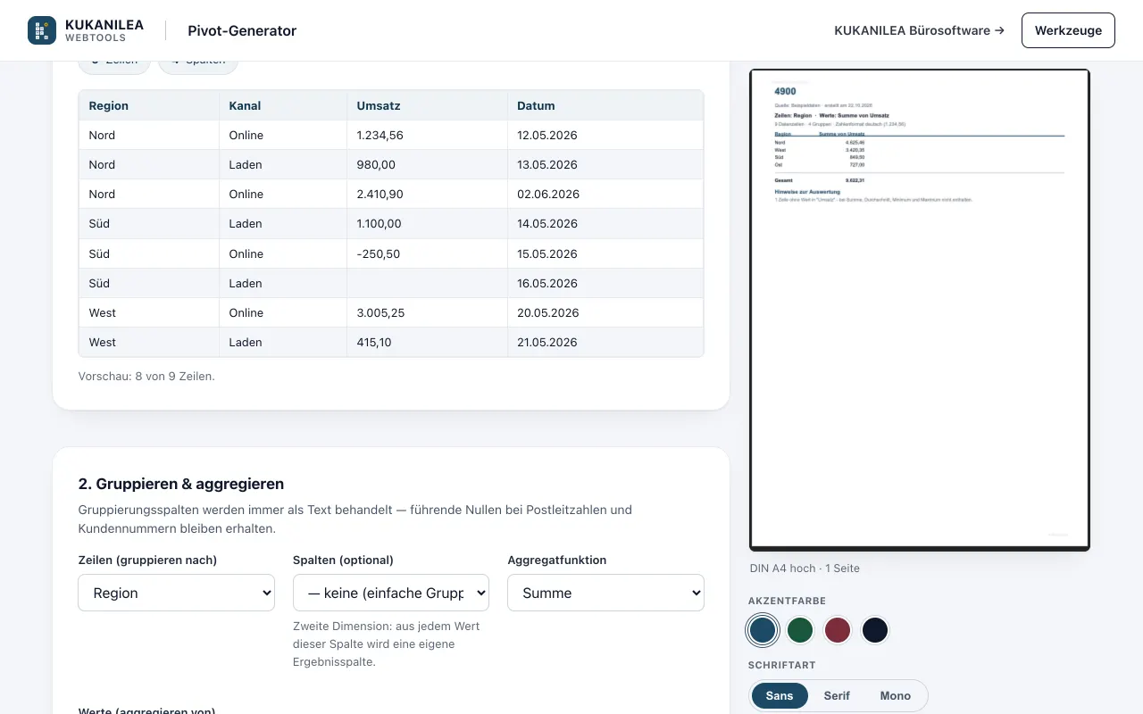1143x714 pixels.
Task: Select the Serif font option
Action: [x=837, y=696]
